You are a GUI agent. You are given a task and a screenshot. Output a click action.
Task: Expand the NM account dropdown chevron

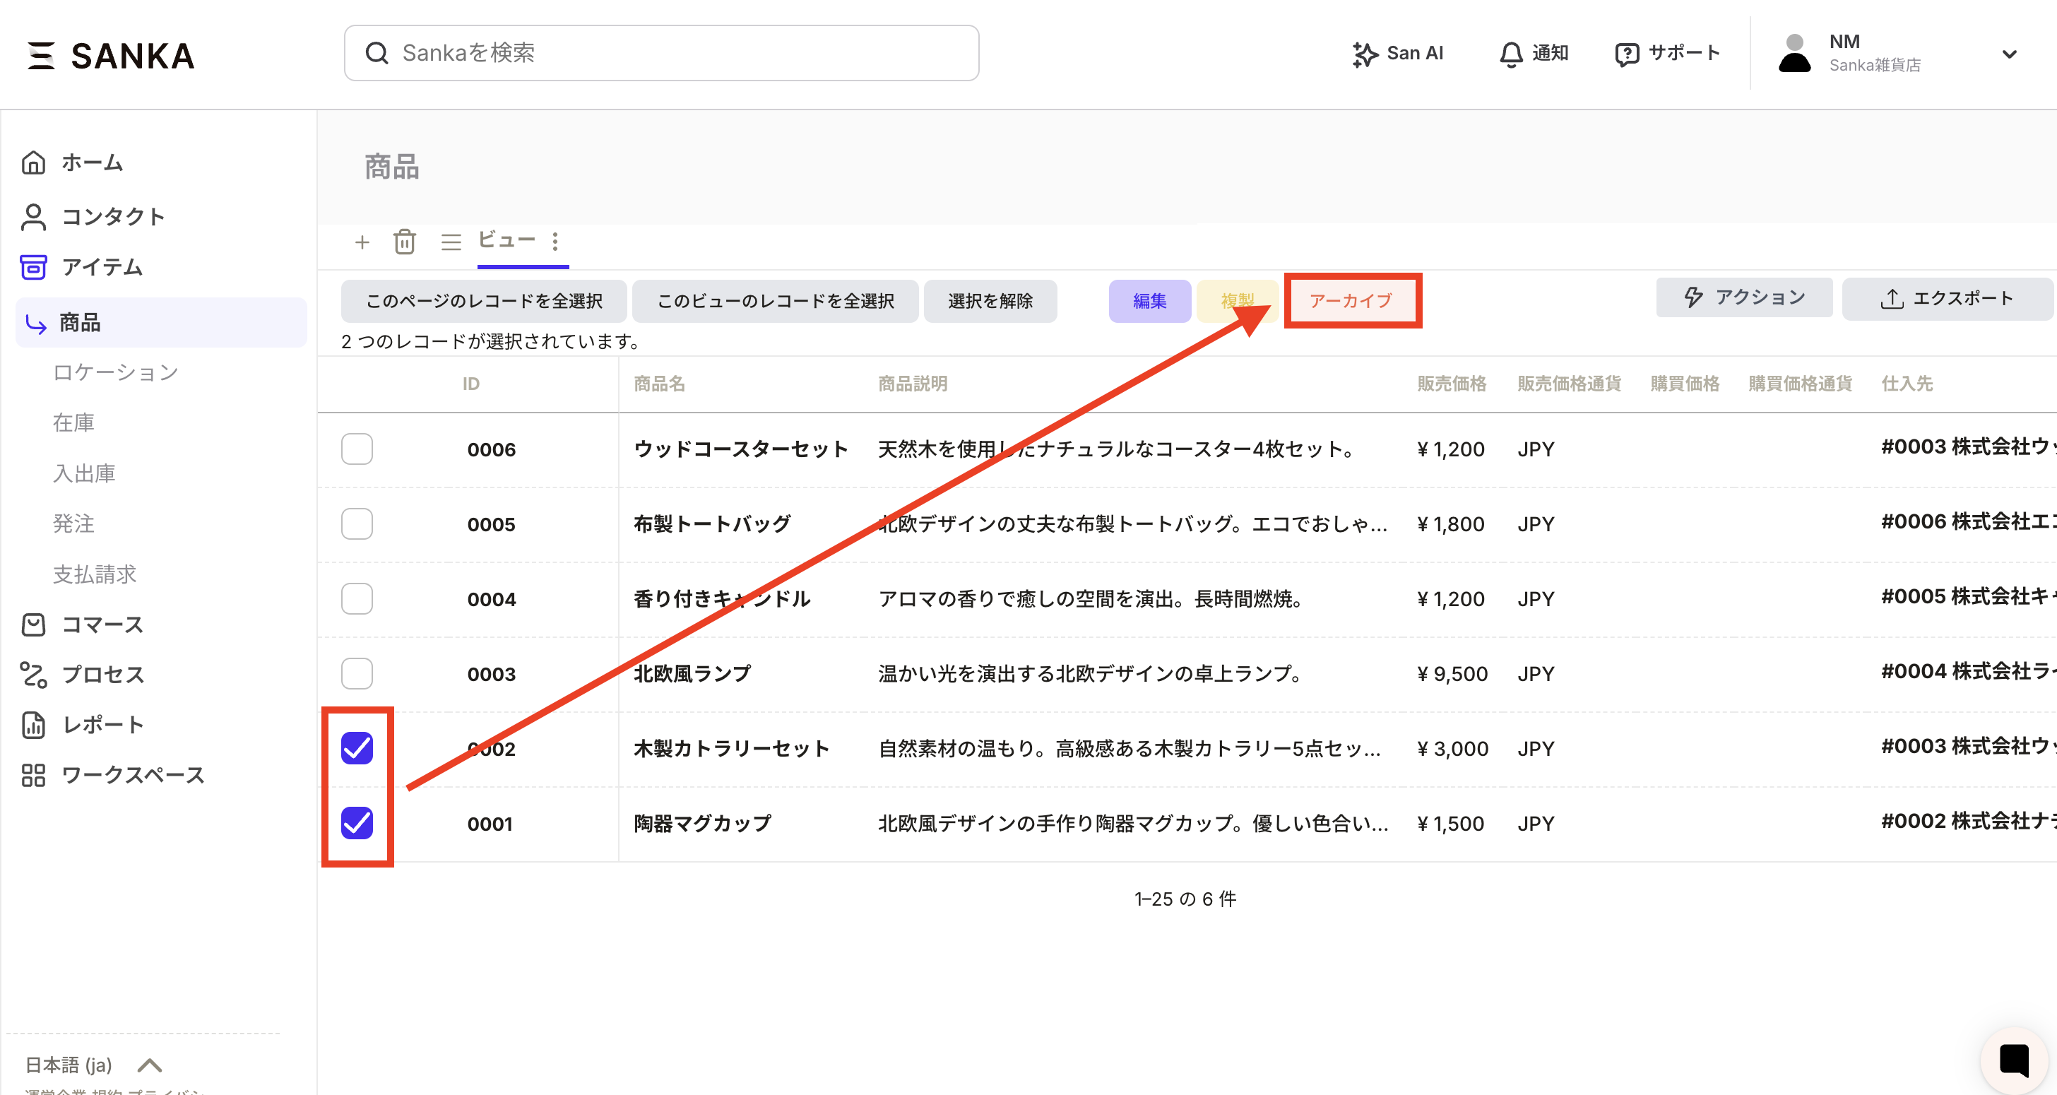pyautogui.click(x=2009, y=54)
